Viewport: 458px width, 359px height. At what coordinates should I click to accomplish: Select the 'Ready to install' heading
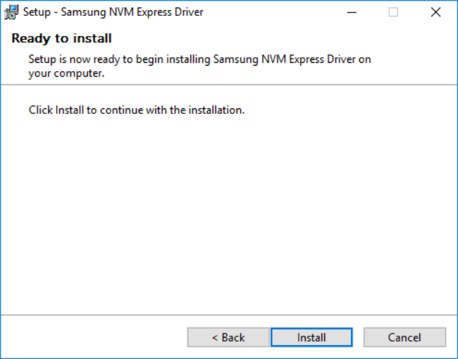[x=61, y=38]
